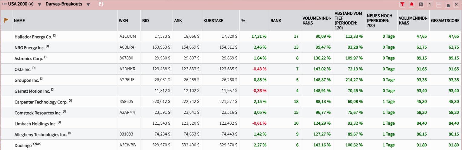462x150 pixels.
Task: Click WKN A2APM4 cell
Action: pos(127,113)
